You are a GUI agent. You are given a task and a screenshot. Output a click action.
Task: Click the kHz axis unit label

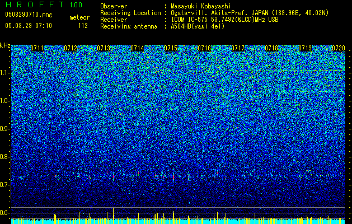point(5,45)
